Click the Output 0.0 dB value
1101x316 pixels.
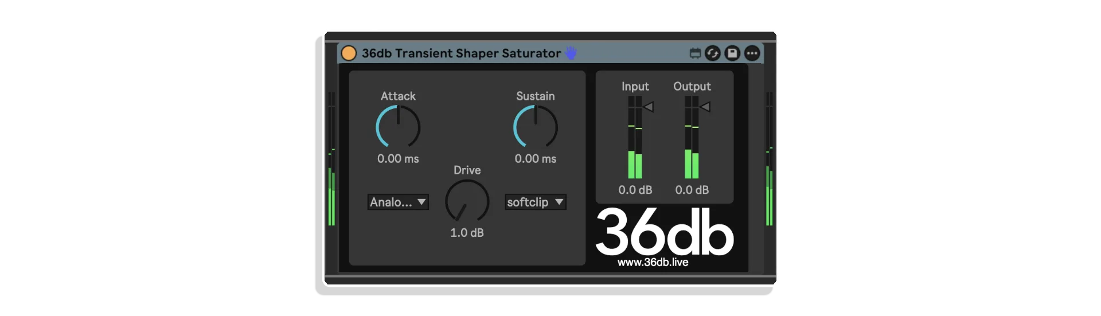(x=692, y=190)
